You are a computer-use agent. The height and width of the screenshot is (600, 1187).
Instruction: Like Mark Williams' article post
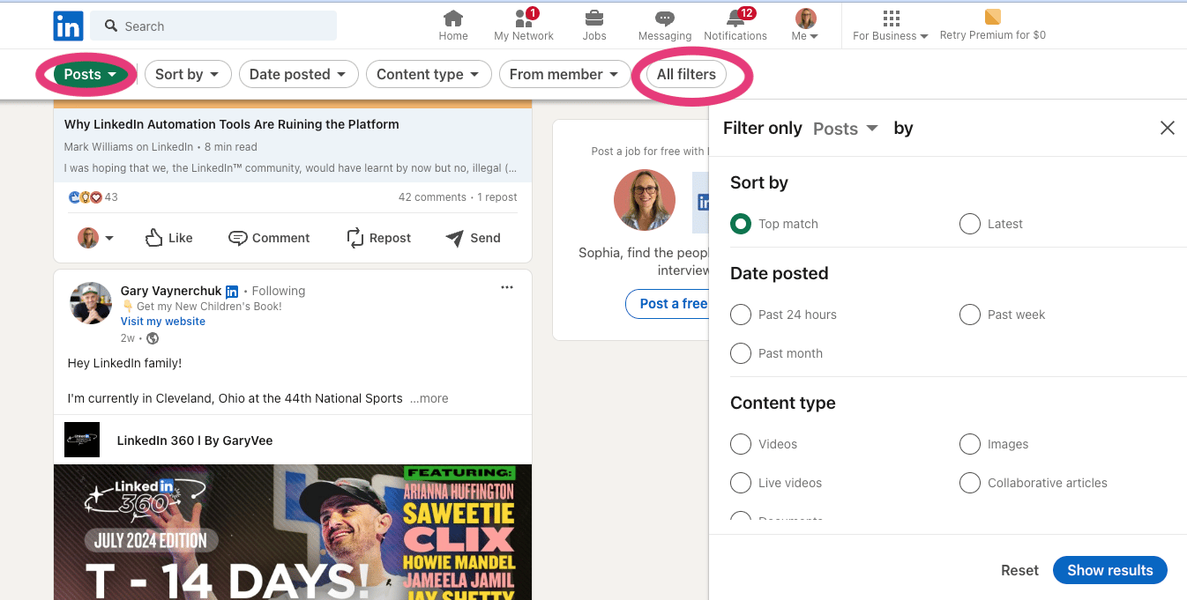pos(169,238)
